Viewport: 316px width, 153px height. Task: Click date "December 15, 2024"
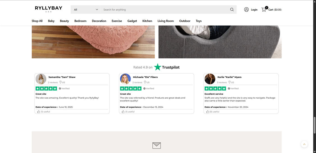pyautogui.click(x=153, y=107)
